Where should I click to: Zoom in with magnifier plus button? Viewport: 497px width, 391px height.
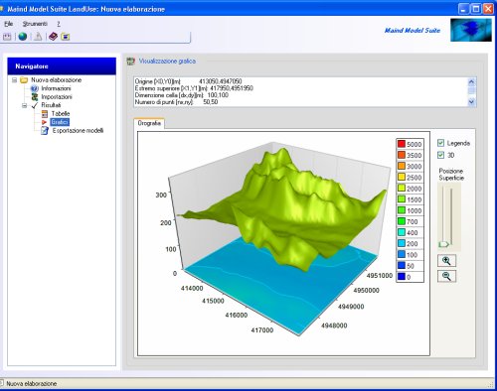tap(446, 261)
